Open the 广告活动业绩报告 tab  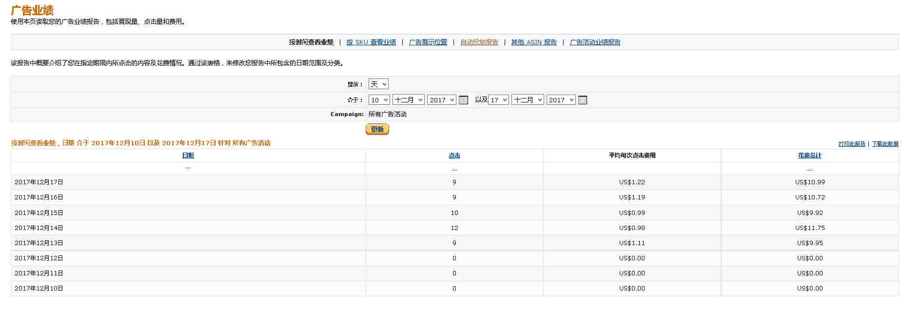[x=595, y=42]
